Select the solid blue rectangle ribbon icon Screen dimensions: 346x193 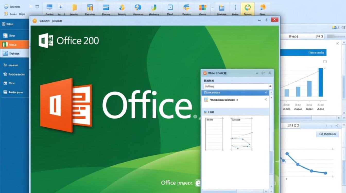(106, 7)
